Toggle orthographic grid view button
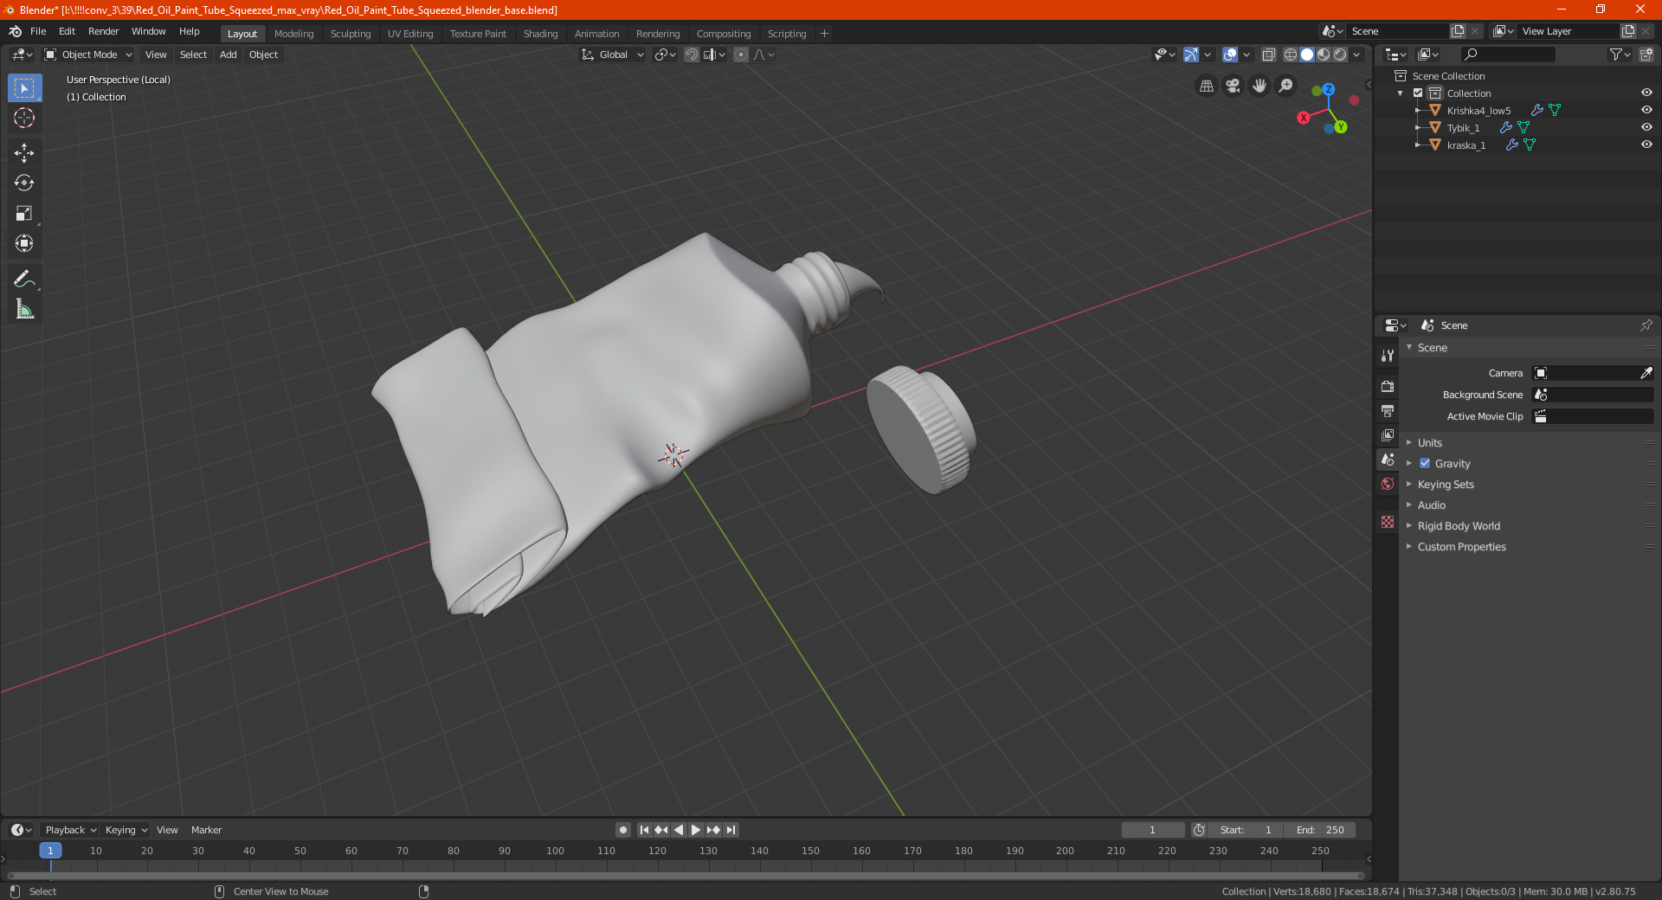Image resolution: width=1662 pixels, height=900 pixels. (1206, 86)
